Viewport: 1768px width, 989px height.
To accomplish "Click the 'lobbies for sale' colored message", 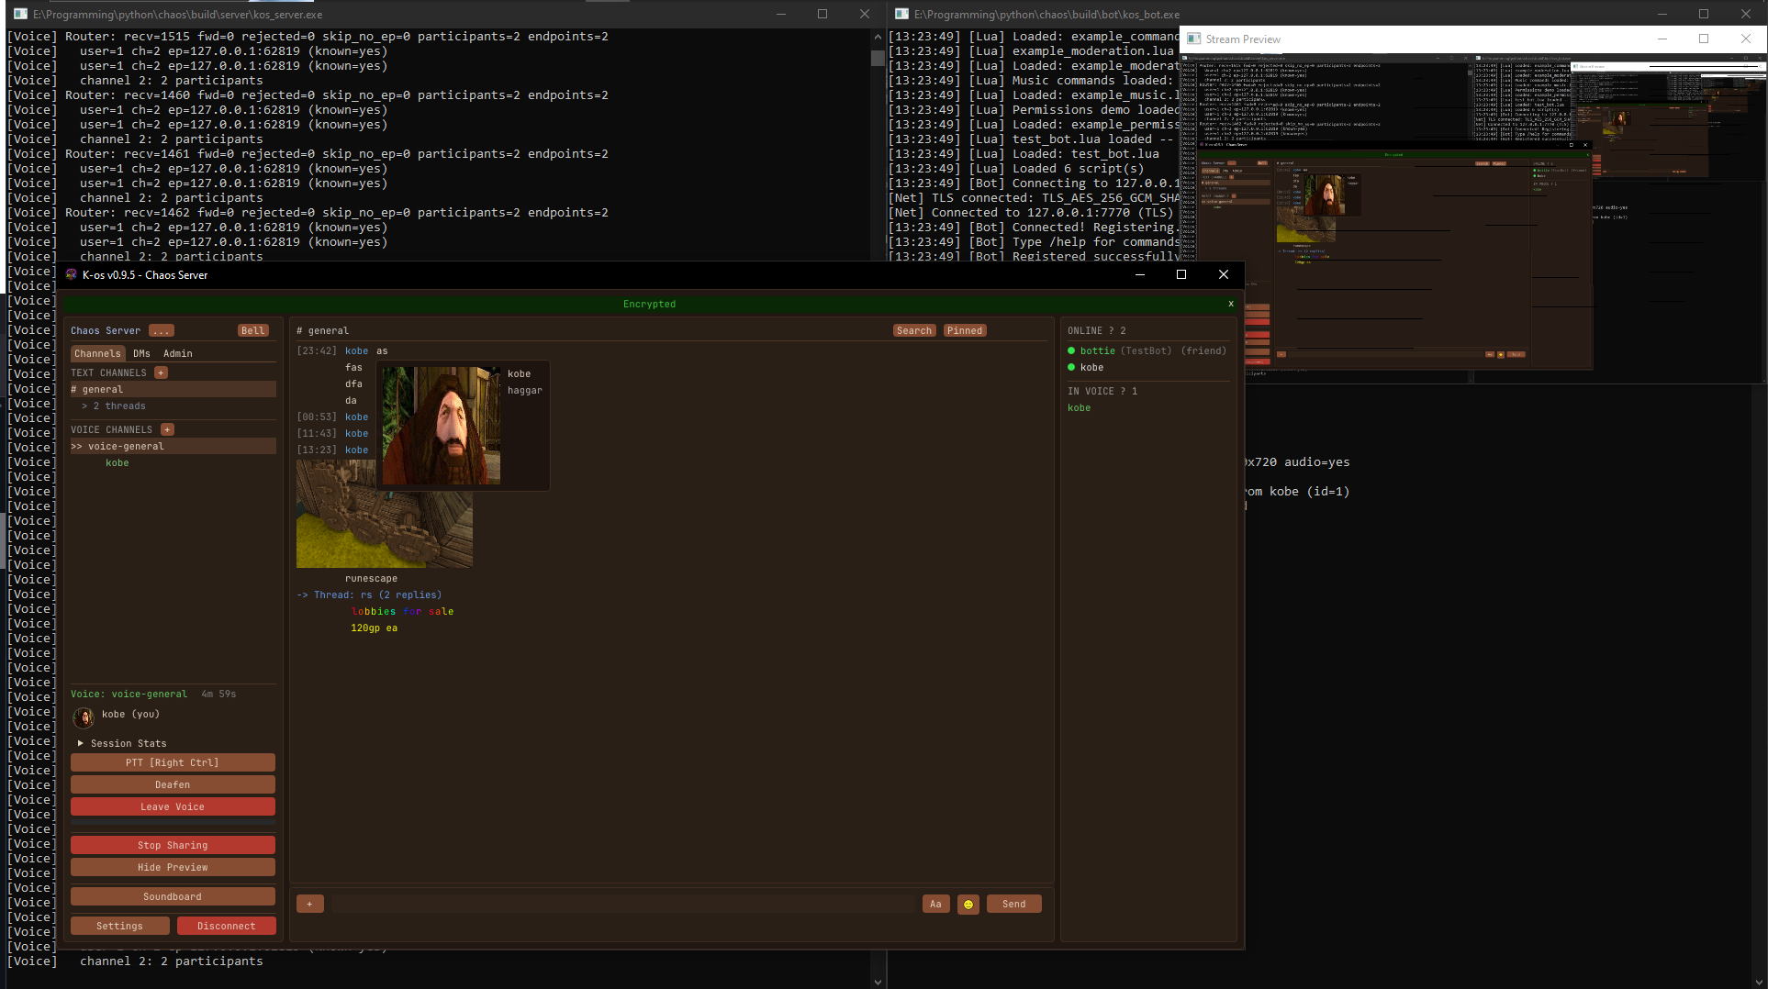I will pyautogui.click(x=403, y=612).
